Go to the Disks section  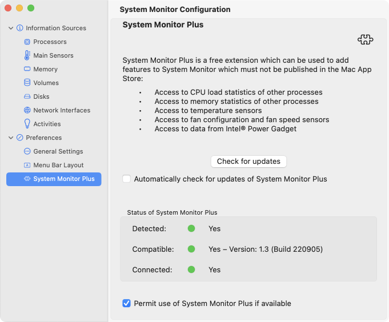click(x=54, y=96)
